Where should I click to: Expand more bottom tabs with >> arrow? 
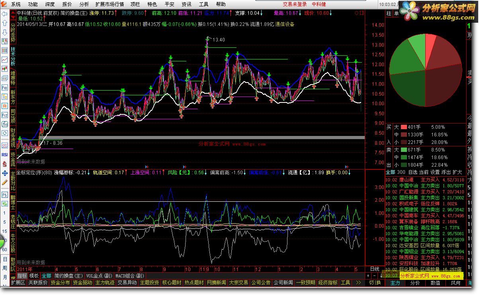point(358,283)
